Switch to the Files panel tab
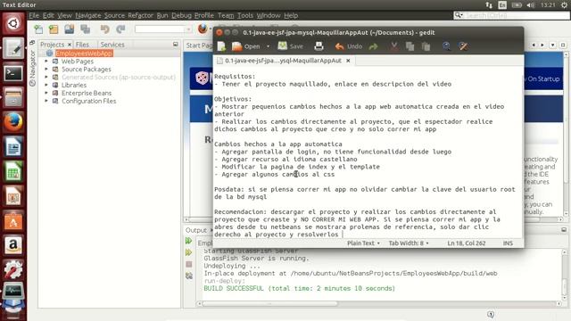The image size is (571, 321). (x=82, y=45)
